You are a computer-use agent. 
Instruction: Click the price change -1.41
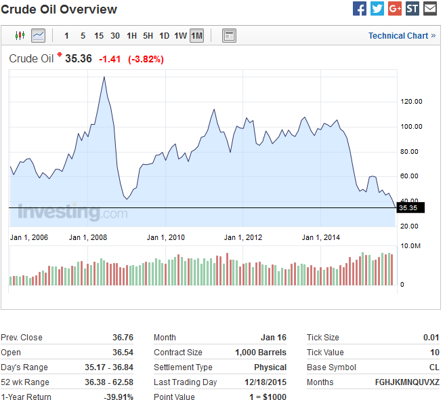coord(110,59)
